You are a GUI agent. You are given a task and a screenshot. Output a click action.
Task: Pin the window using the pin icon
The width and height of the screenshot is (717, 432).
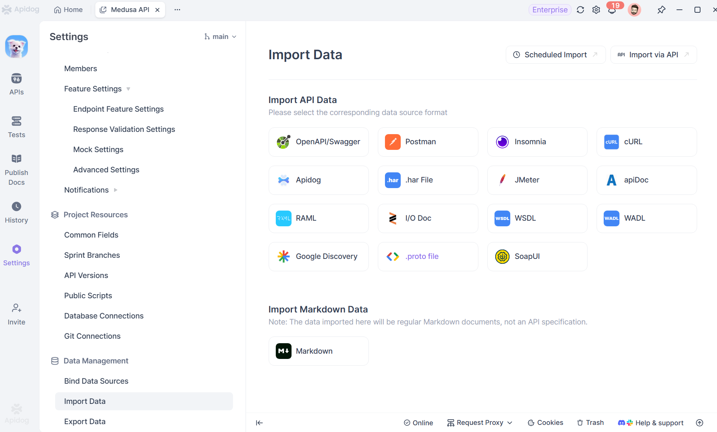click(x=661, y=10)
